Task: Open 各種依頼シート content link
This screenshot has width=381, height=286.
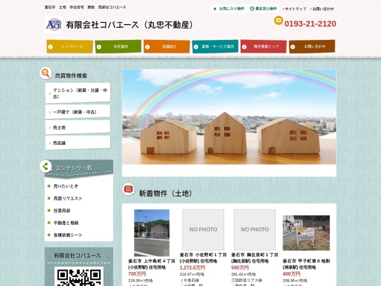Action: 68,235
